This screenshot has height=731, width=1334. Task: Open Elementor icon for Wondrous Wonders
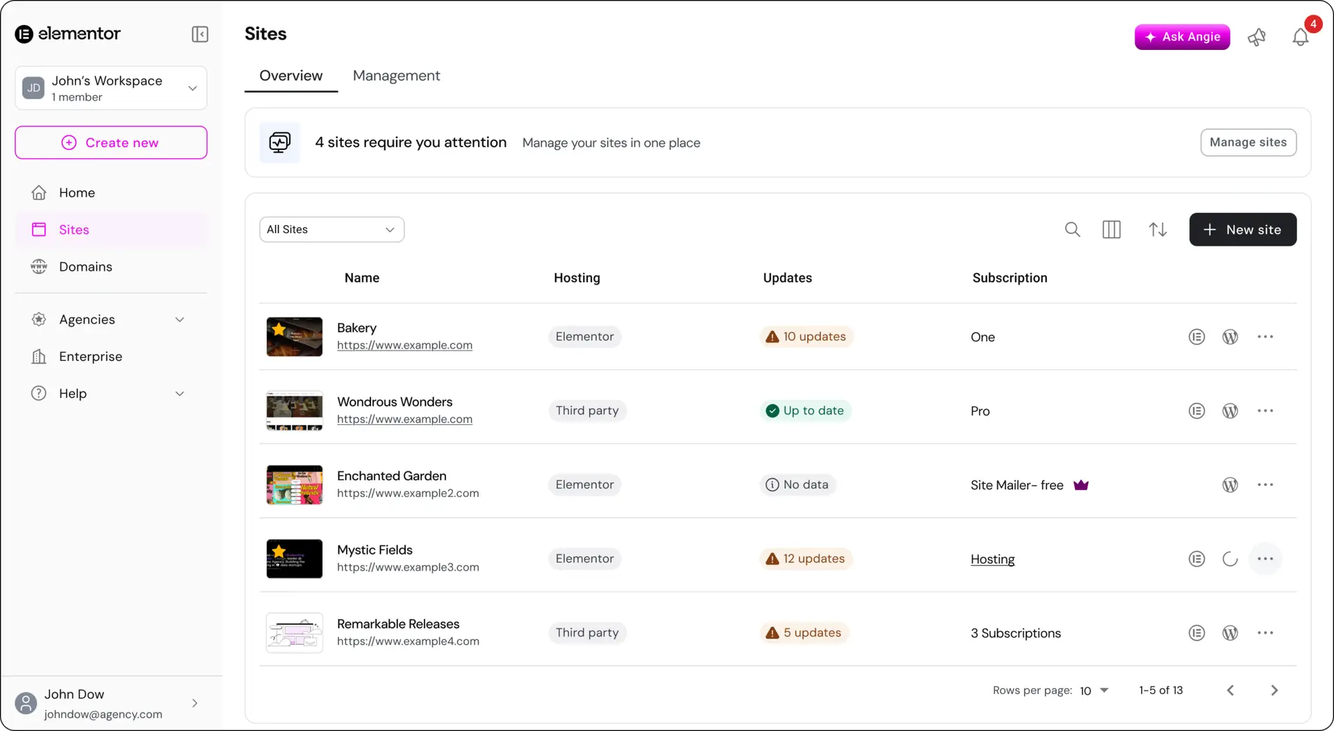coord(1196,411)
